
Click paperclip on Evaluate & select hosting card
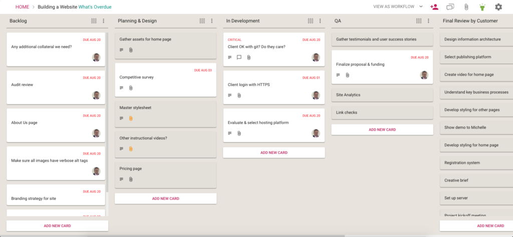[239, 133]
